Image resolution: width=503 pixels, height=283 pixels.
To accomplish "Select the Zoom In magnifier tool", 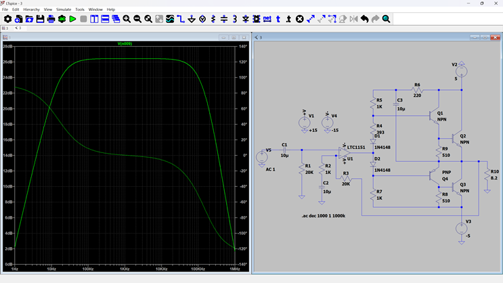I will (x=127, y=19).
